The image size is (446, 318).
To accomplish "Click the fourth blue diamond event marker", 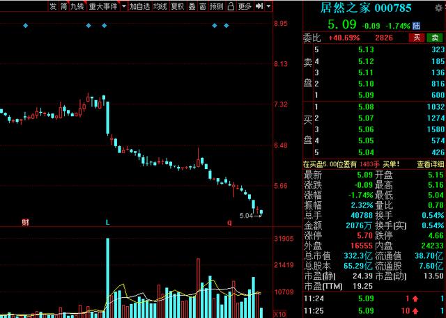I will click(x=215, y=26).
